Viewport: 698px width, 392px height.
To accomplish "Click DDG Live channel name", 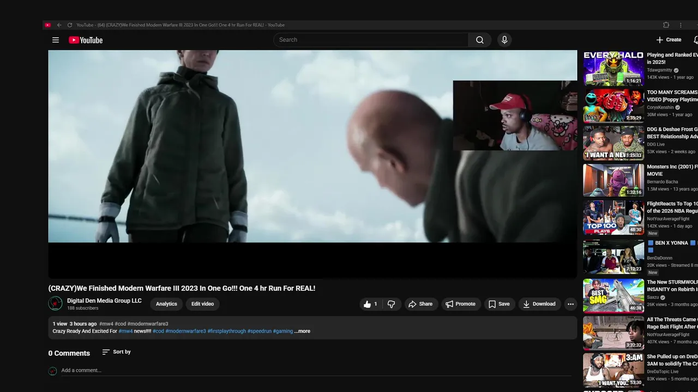I will 656,144.
